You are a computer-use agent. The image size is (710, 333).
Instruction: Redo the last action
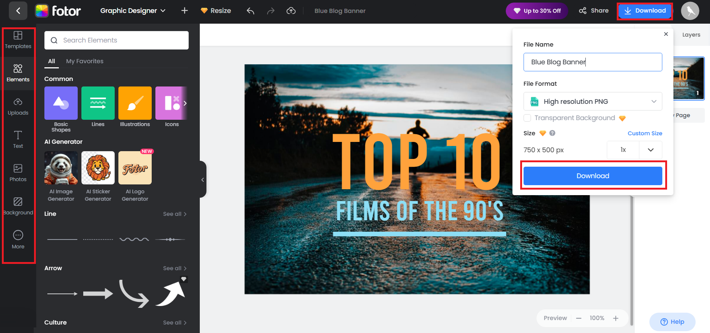coord(271,11)
